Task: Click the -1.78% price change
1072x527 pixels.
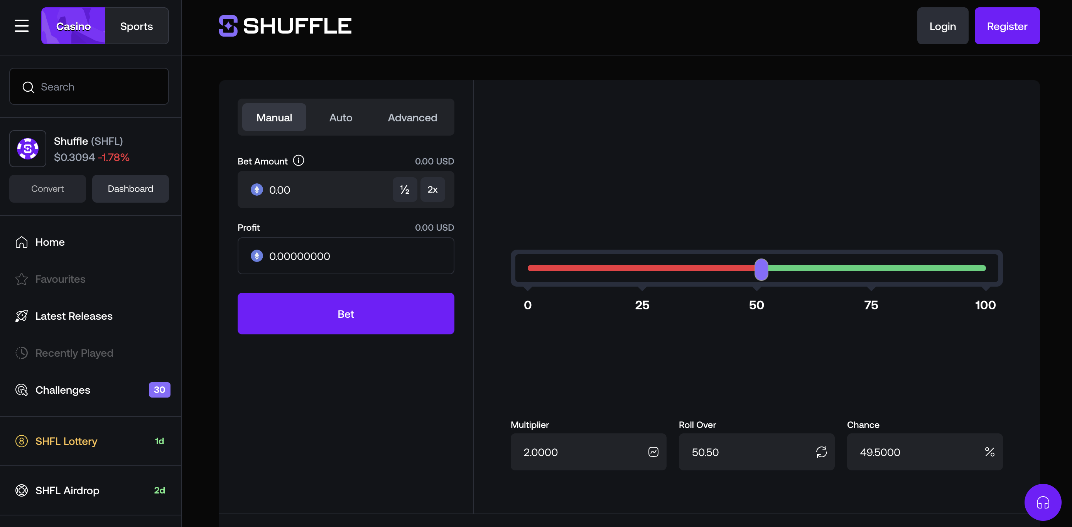Action: coord(114,157)
